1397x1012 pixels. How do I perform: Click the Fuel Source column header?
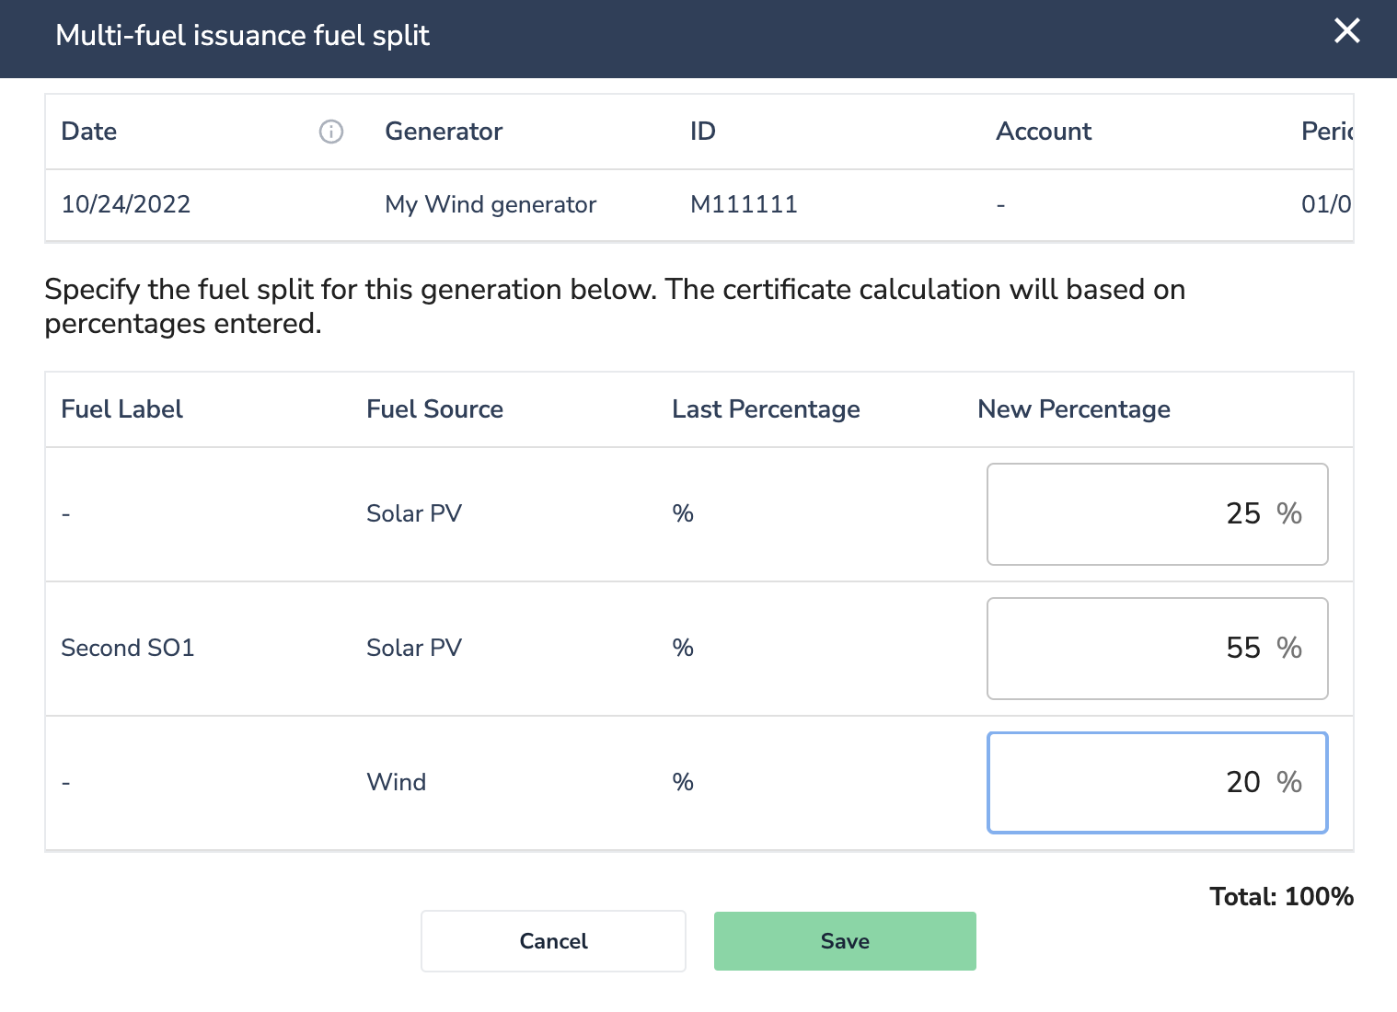pos(434,409)
